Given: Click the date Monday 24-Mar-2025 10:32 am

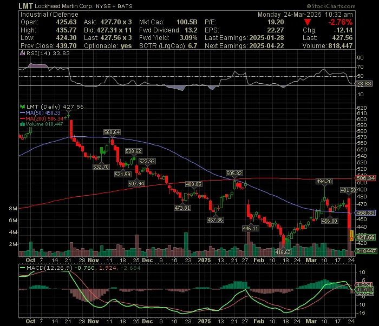Looking at the screenshot, I should (305, 15).
